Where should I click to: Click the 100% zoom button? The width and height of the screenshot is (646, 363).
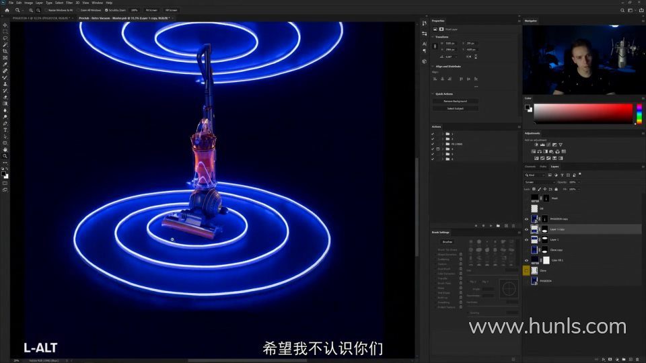pos(135,10)
